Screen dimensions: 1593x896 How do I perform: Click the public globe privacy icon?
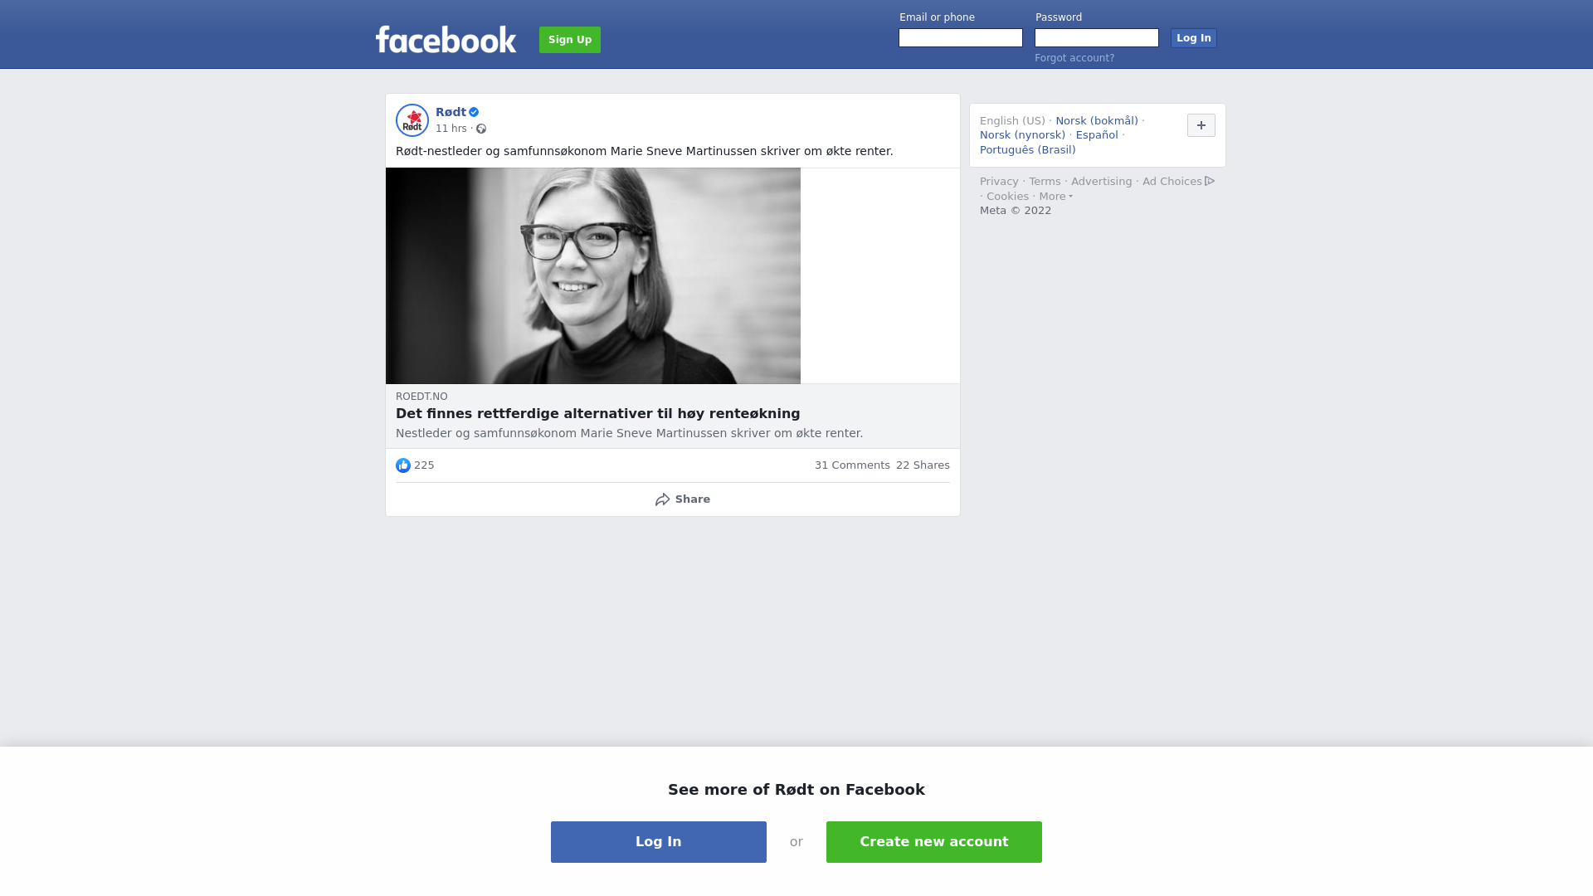[481, 129]
